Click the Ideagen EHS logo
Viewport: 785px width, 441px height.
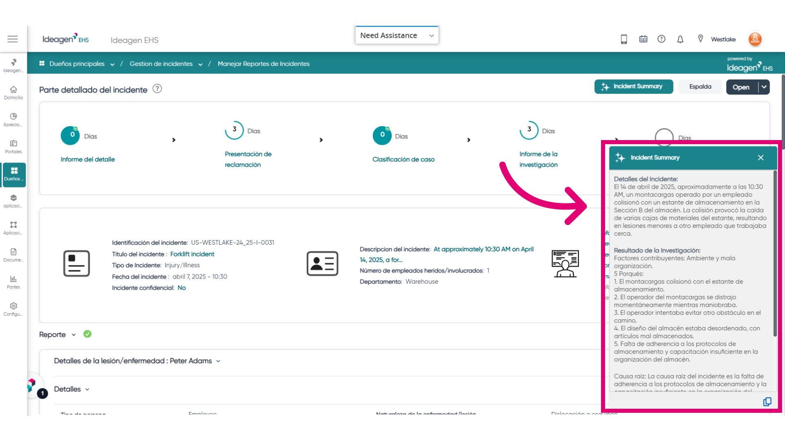tap(66, 39)
